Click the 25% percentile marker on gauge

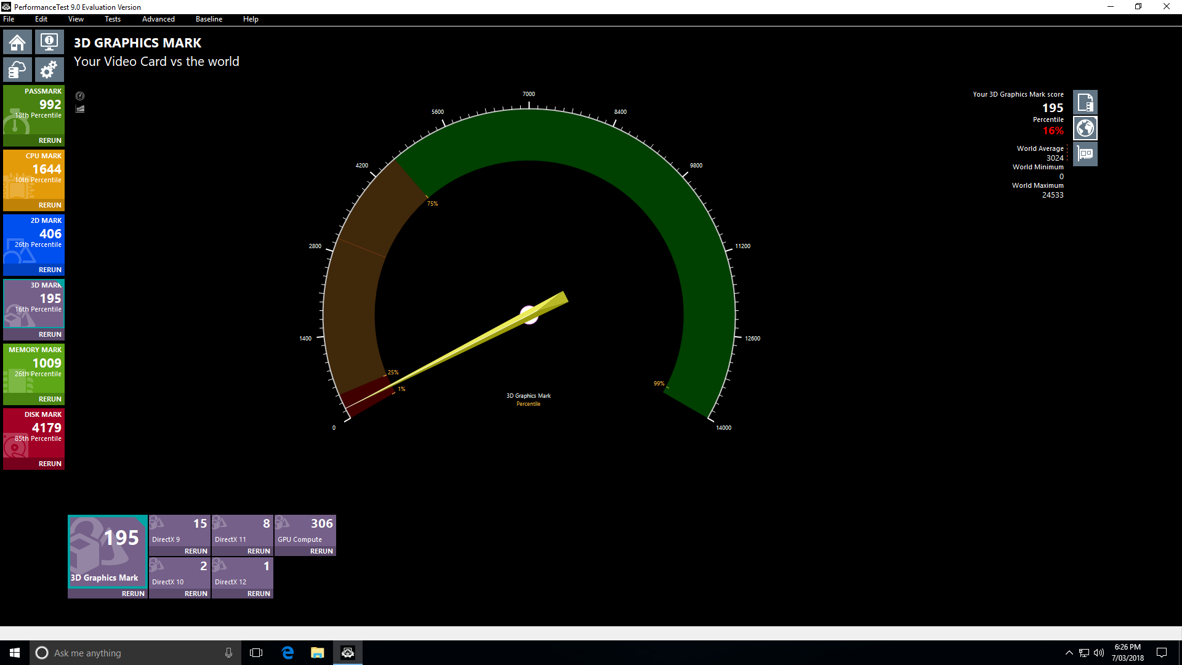(393, 373)
